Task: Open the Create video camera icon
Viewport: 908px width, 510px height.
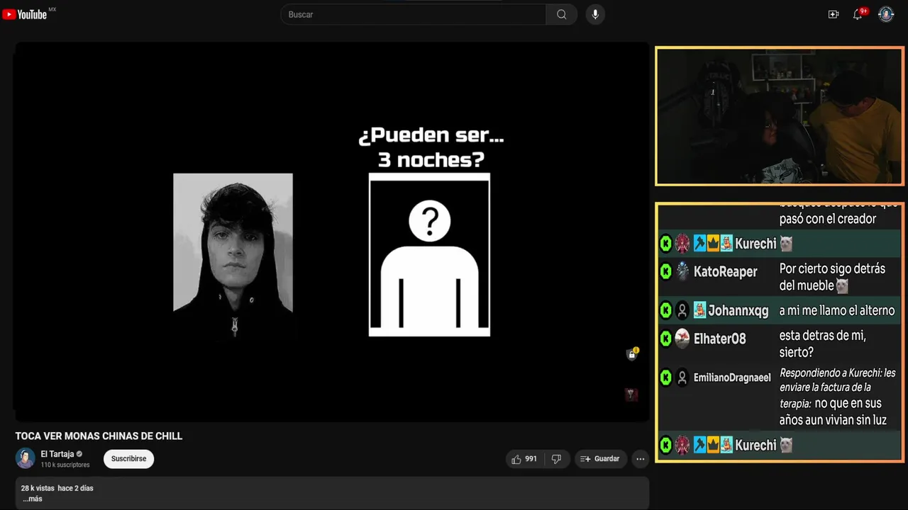Action: coord(834,14)
